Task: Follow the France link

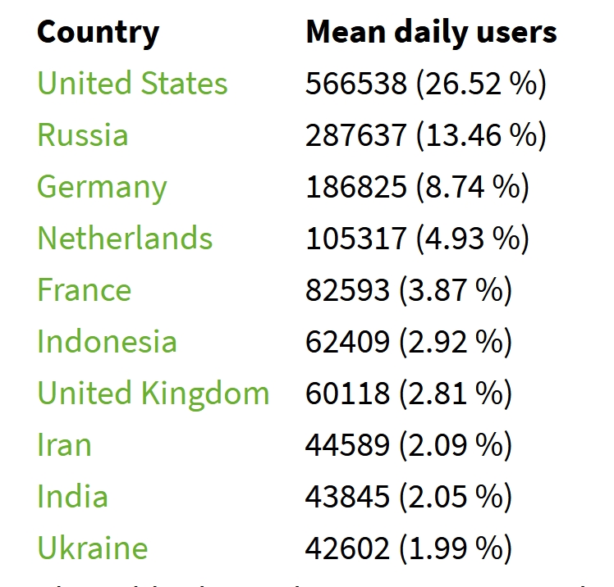Action: pyautogui.click(x=84, y=290)
